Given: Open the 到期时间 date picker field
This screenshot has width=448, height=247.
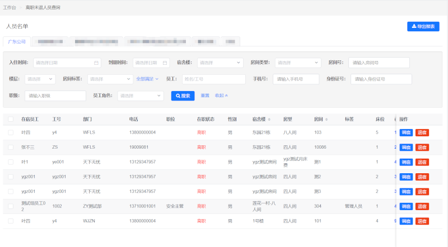Looking at the screenshot, I should pos(151,63).
